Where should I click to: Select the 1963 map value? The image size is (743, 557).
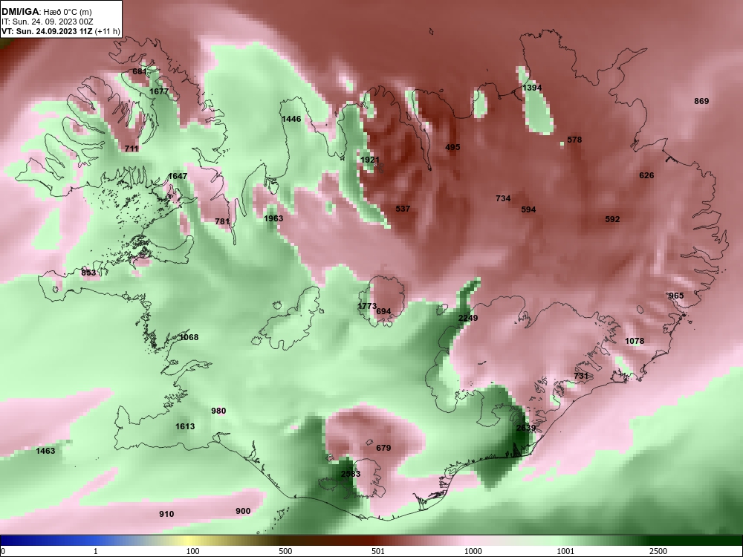tap(273, 218)
